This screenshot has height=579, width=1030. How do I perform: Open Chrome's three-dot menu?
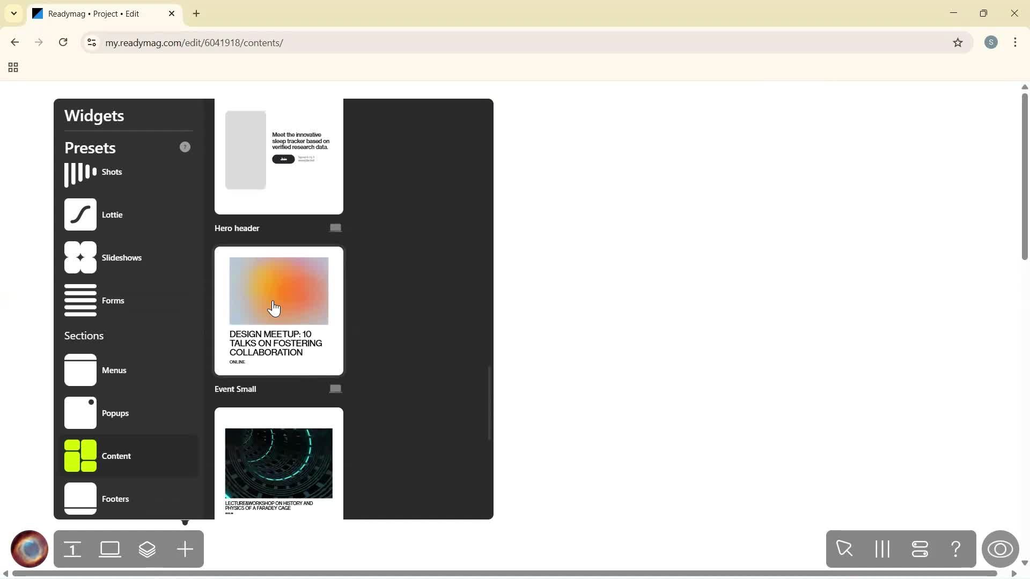tap(1015, 42)
